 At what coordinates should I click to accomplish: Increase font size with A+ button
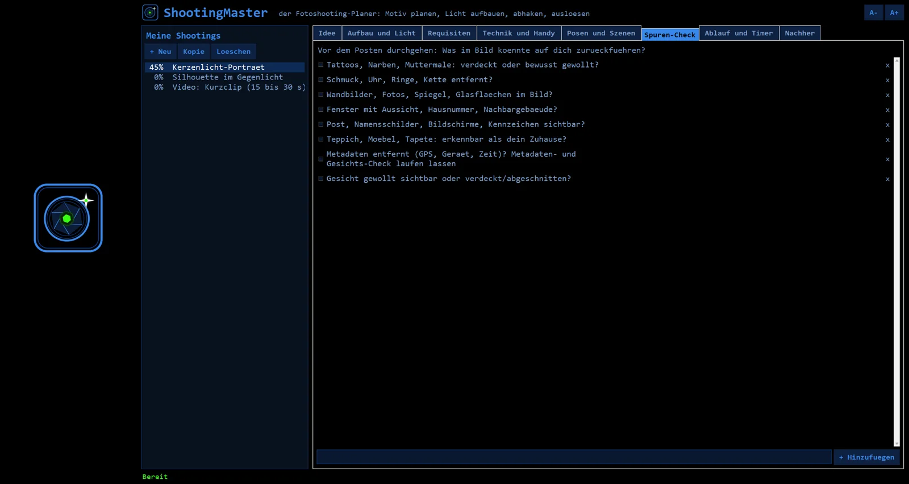894,12
